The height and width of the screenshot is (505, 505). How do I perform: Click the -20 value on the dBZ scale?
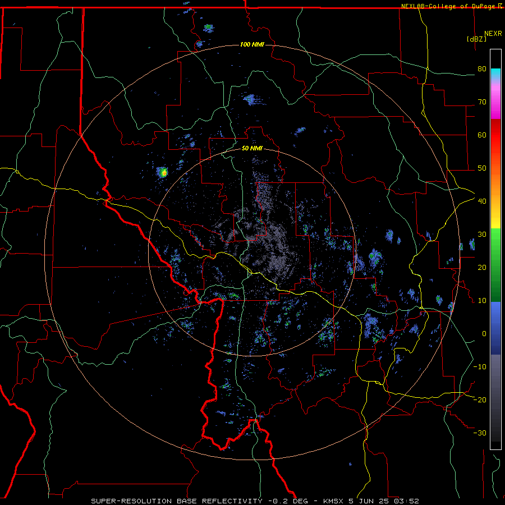480,400
